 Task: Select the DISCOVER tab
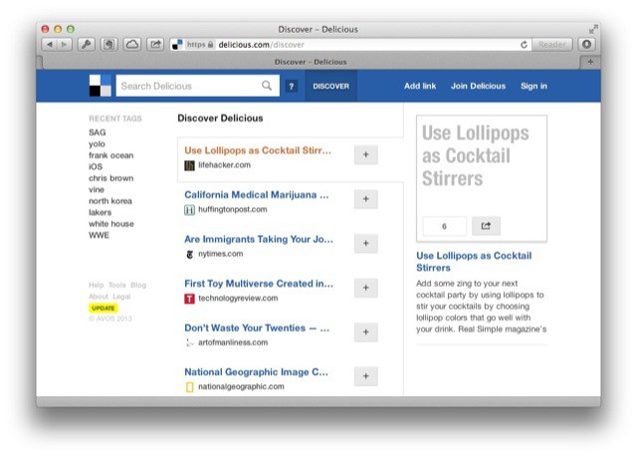(x=331, y=87)
